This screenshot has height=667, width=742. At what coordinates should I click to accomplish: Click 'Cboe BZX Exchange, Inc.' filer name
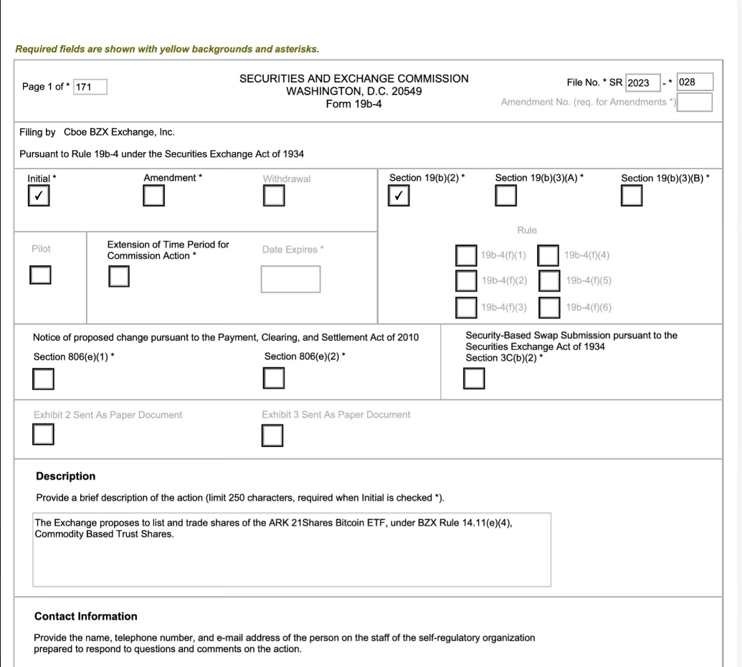point(119,132)
